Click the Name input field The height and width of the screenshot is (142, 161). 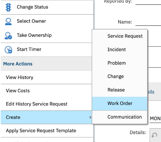pyautogui.click(x=148, y=22)
